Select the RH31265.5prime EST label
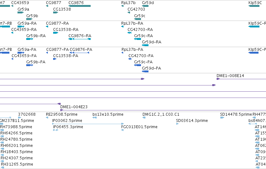Image resolution: width=266 pixels, height=169 pixels. point(17,164)
